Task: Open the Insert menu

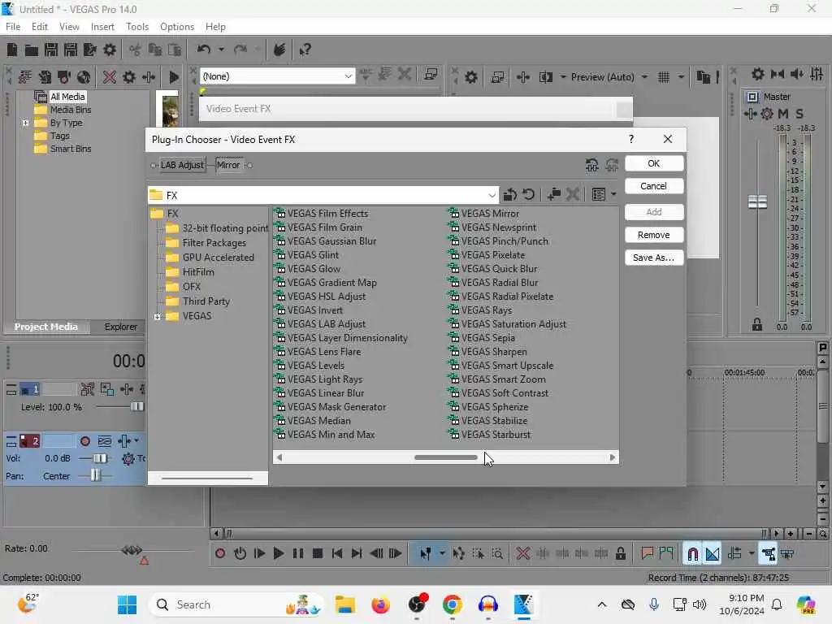Action: point(102,27)
